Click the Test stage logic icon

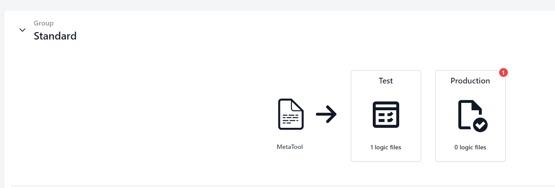click(386, 115)
